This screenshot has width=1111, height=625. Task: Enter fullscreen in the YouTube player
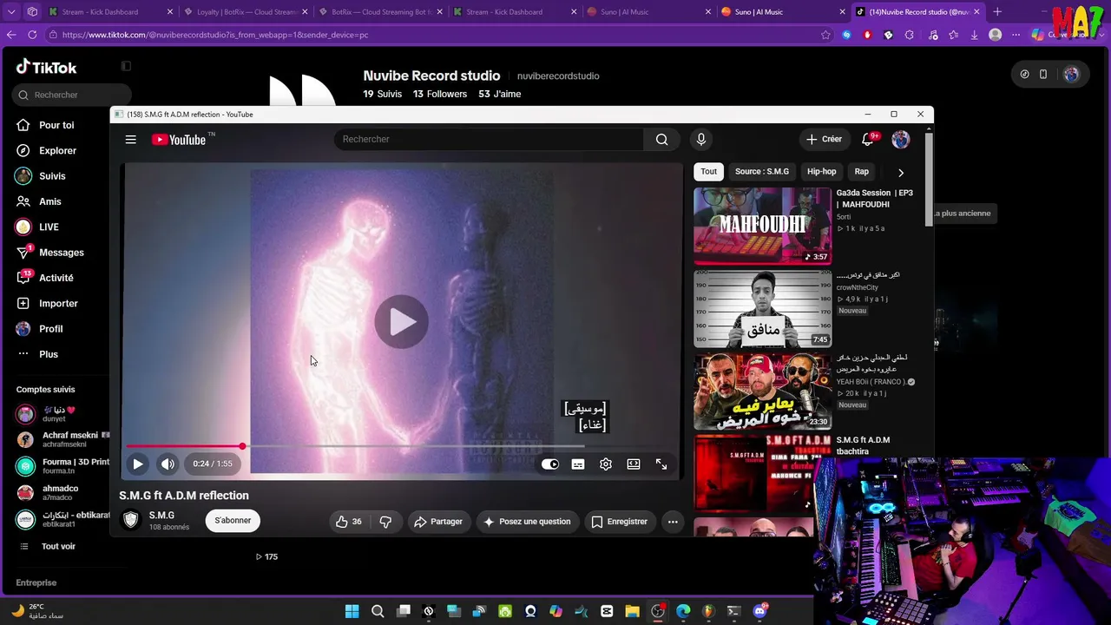coord(661,464)
